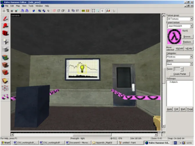The width and height of the screenshot is (195, 146).
Task: Click the run map icon at toolbar end
Action: point(114,11)
